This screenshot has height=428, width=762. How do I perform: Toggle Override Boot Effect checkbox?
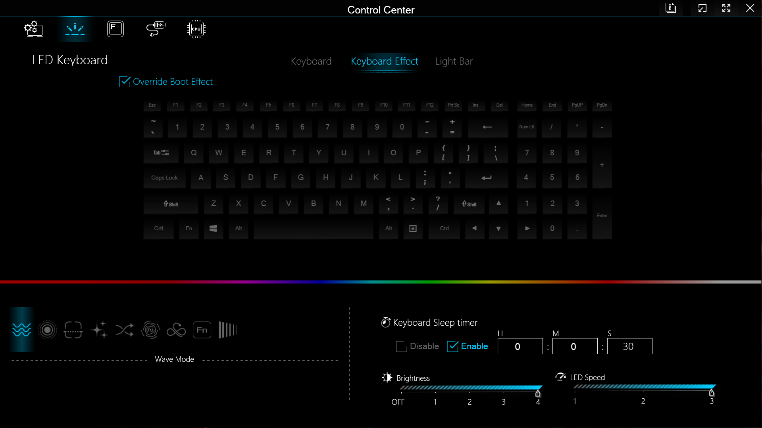(x=125, y=82)
